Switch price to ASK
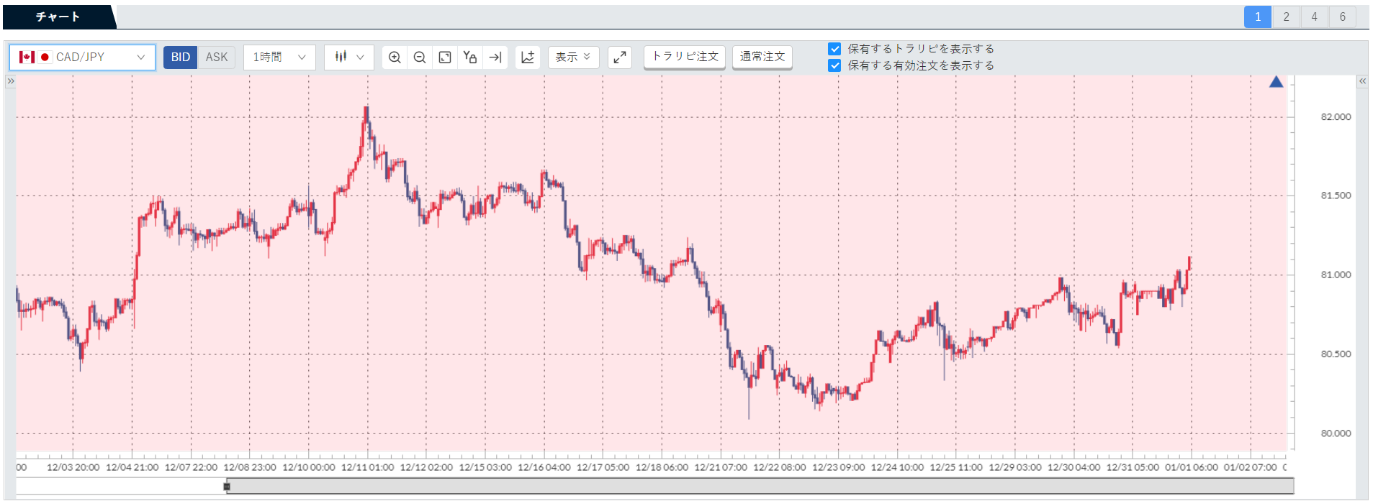The image size is (1373, 501). click(x=217, y=58)
